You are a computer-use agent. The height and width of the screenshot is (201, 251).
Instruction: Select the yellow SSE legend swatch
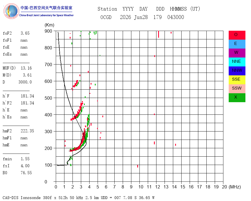[237, 80]
